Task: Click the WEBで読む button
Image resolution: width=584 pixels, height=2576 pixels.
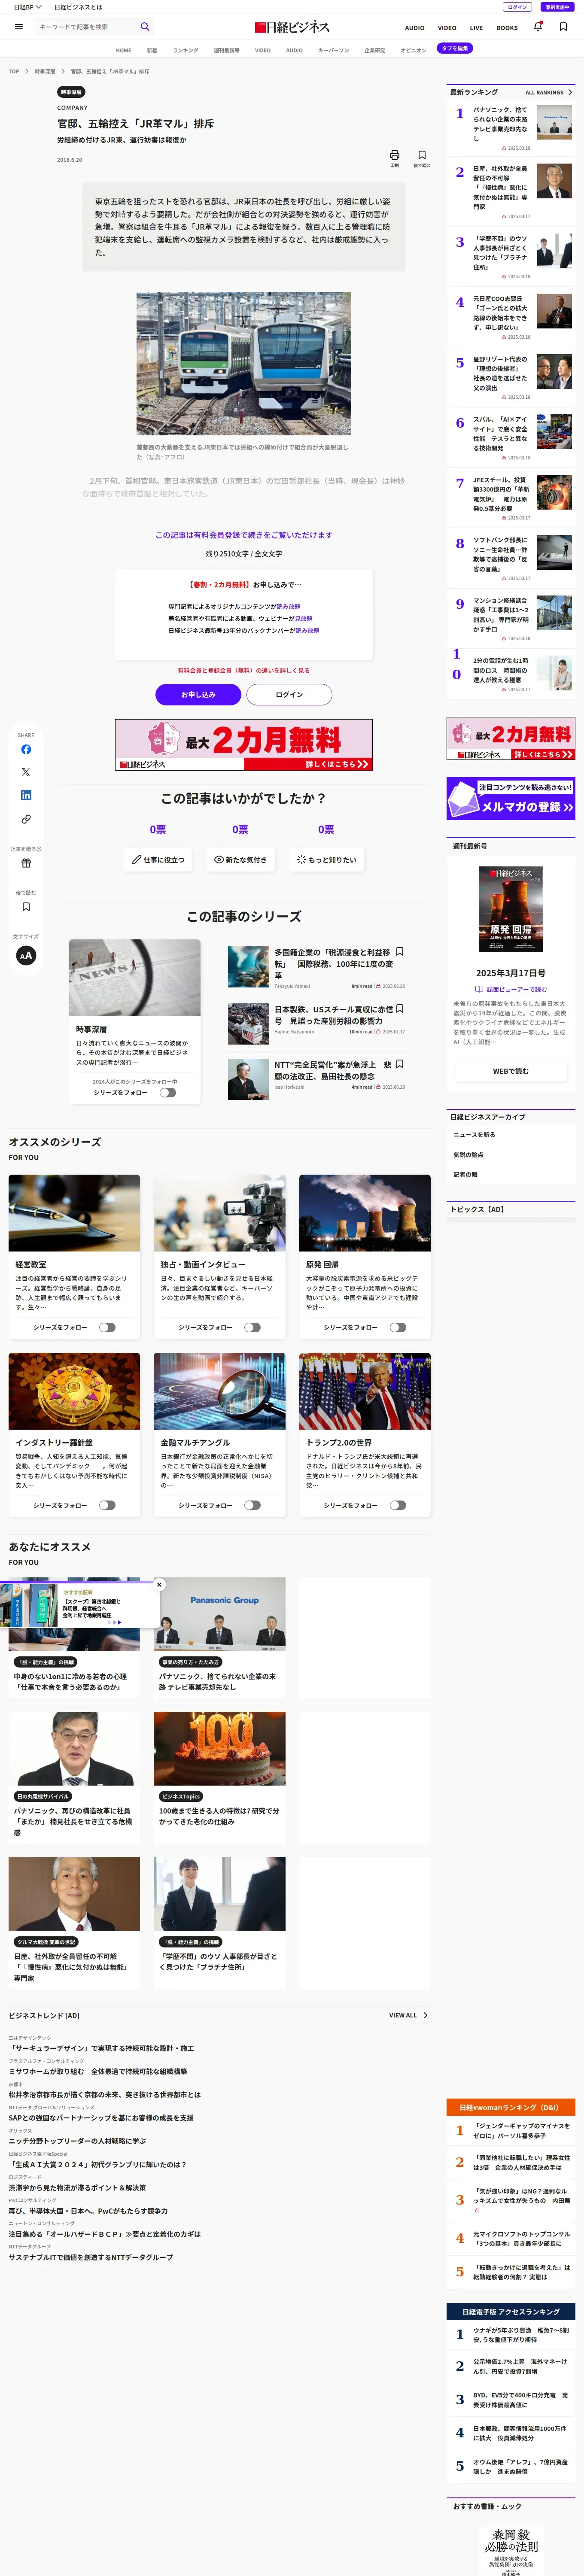Action: (x=511, y=1071)
